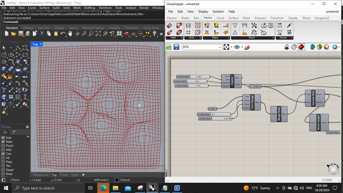Enable the Perp osnap checkbox
This screenshot has height=193, width=343.
[x=3, y=162]
